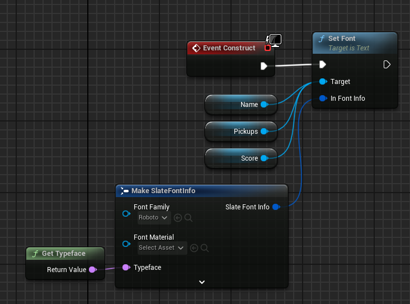Click the Set Font execution input pin
Image resolution: width=410 pixels, height=304 pixels.
click(323, 64)
